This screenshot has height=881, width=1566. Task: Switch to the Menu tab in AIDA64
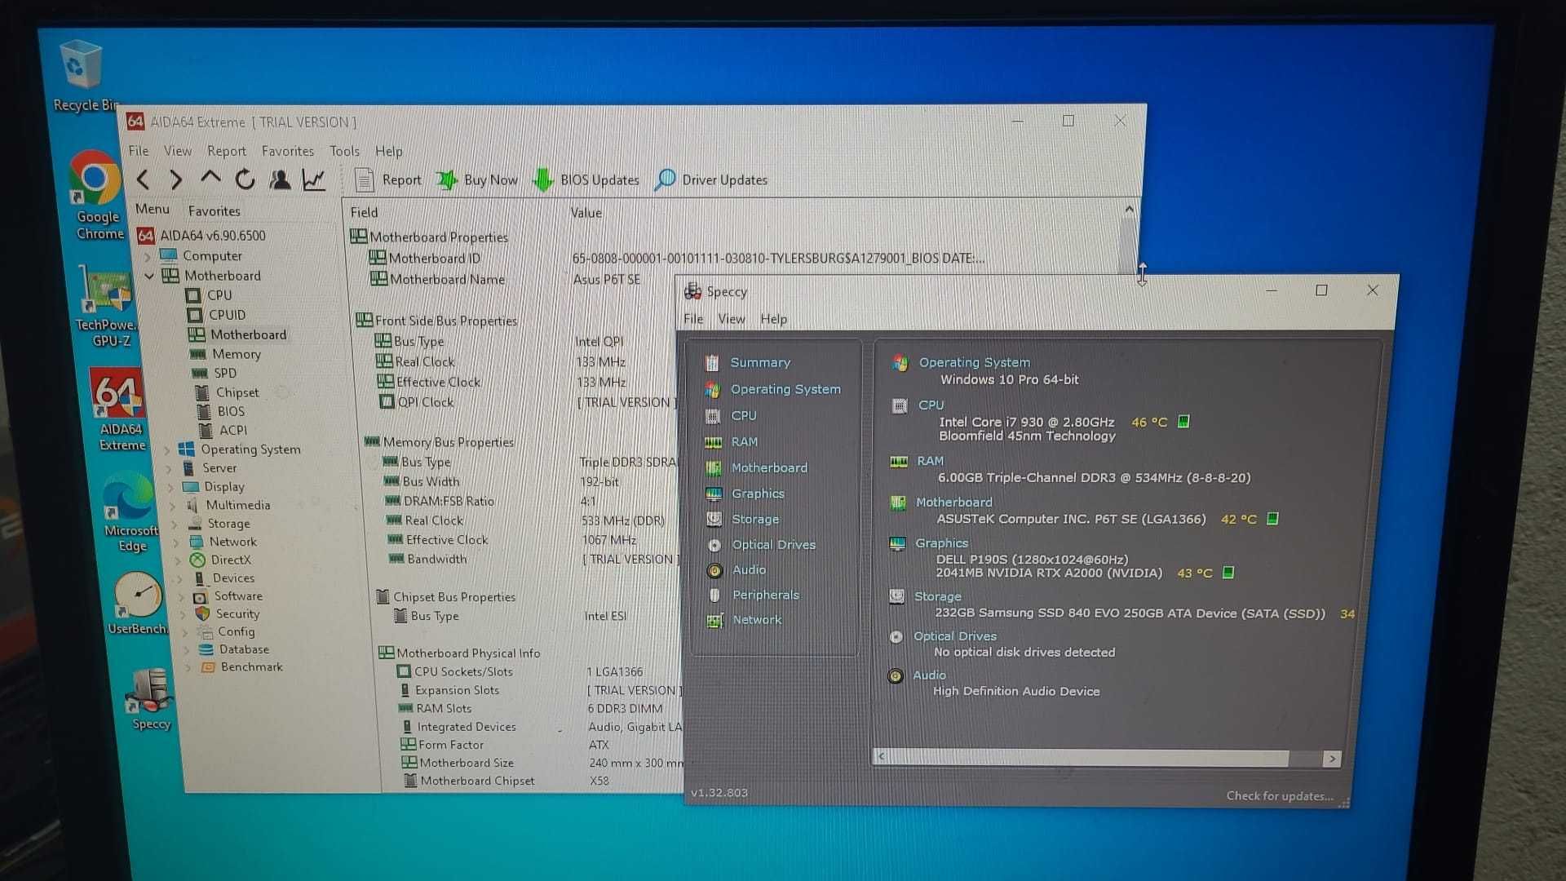pos(153,209)
